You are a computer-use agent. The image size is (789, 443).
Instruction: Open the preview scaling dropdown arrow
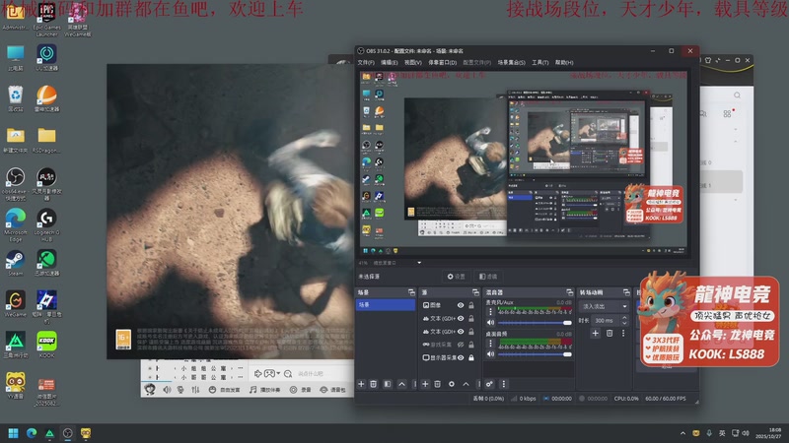[x=418, y=263]
